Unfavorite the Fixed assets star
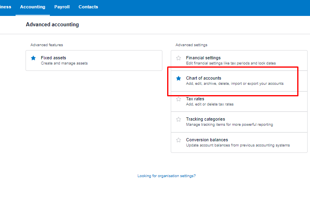Image resolution: width=310 pixels, height=201 pixels. pos(33,58)
